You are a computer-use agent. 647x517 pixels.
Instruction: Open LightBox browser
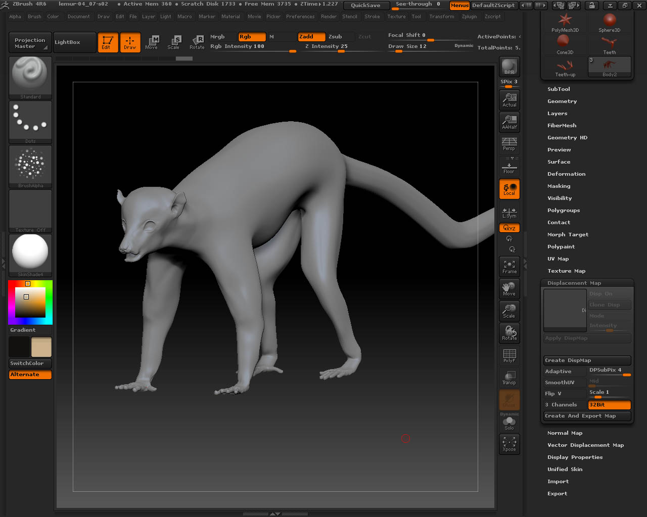(x=75, y=42)
